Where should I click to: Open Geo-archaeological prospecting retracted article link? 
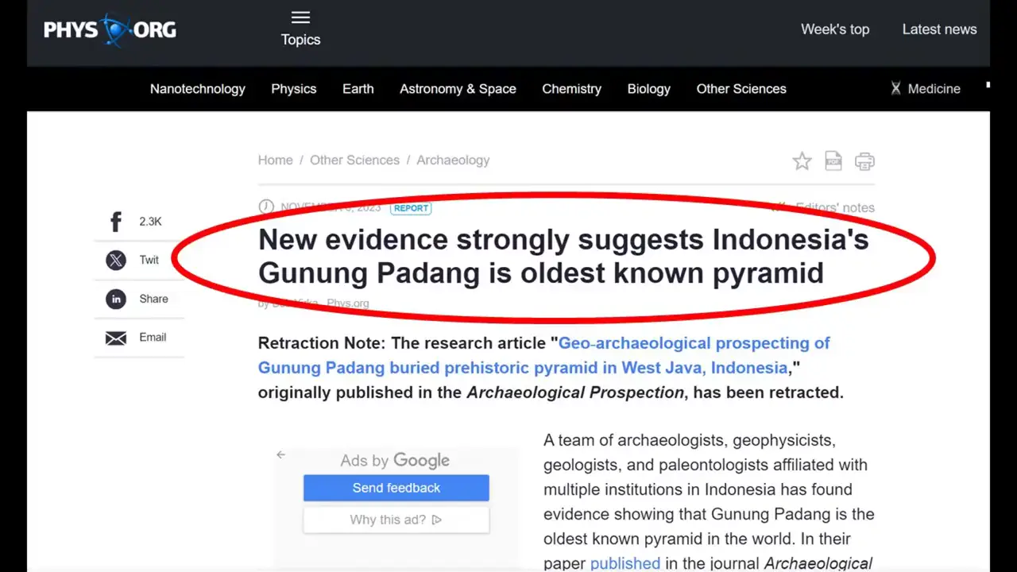pyautogui.click(x=544, y=355)
